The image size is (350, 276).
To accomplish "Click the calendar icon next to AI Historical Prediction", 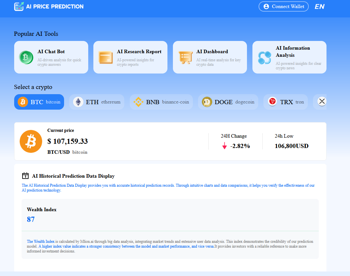I will [25, 176].
